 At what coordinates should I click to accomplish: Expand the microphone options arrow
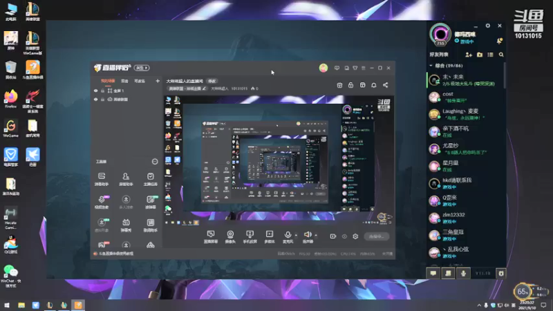(x=296, y=235)
